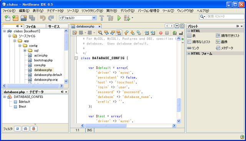Close the パレット panel
246x141 pixels.
(242, 26)
